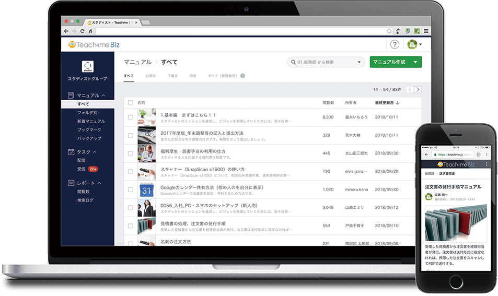Tap the 総務課 breadcrumb on phone
Image resolution: width=498 pixels, height=296 pixels.
click(430, 173)
